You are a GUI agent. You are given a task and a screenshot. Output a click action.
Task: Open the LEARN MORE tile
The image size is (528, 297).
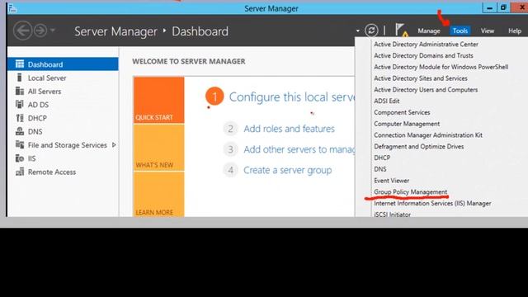point(158,195)
